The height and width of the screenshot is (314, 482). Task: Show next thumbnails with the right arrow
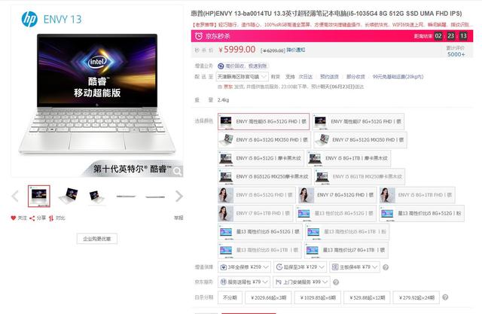[179, 196]
